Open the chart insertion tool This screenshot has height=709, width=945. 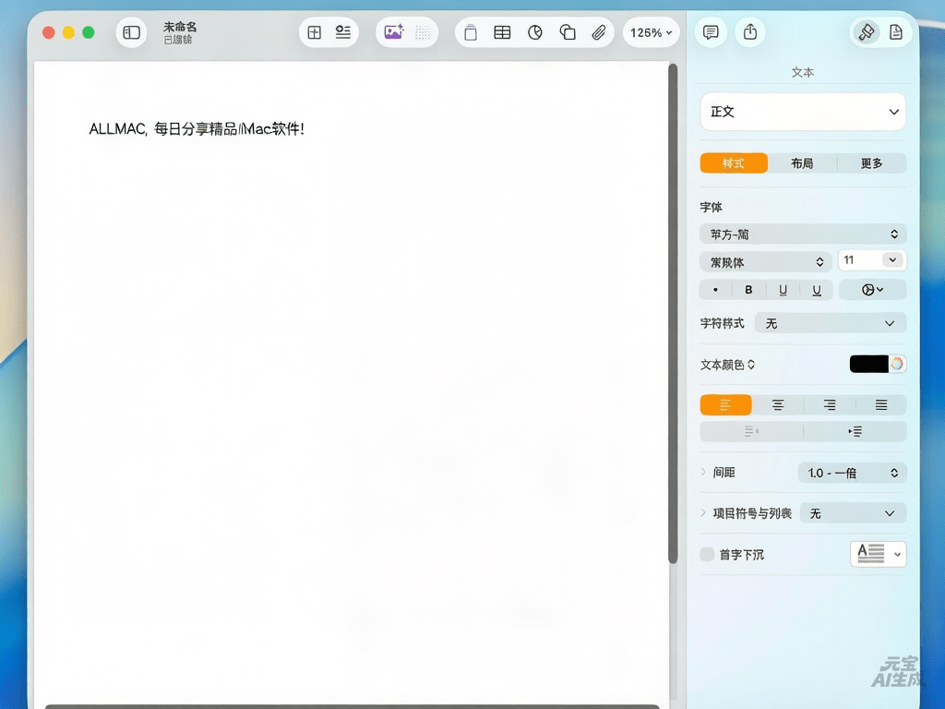click(534, 32)
